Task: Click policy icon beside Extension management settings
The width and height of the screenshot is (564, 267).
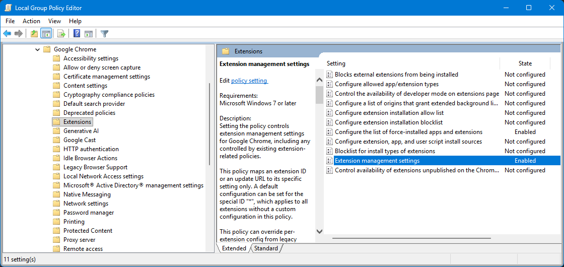Action: click(329, 161)
